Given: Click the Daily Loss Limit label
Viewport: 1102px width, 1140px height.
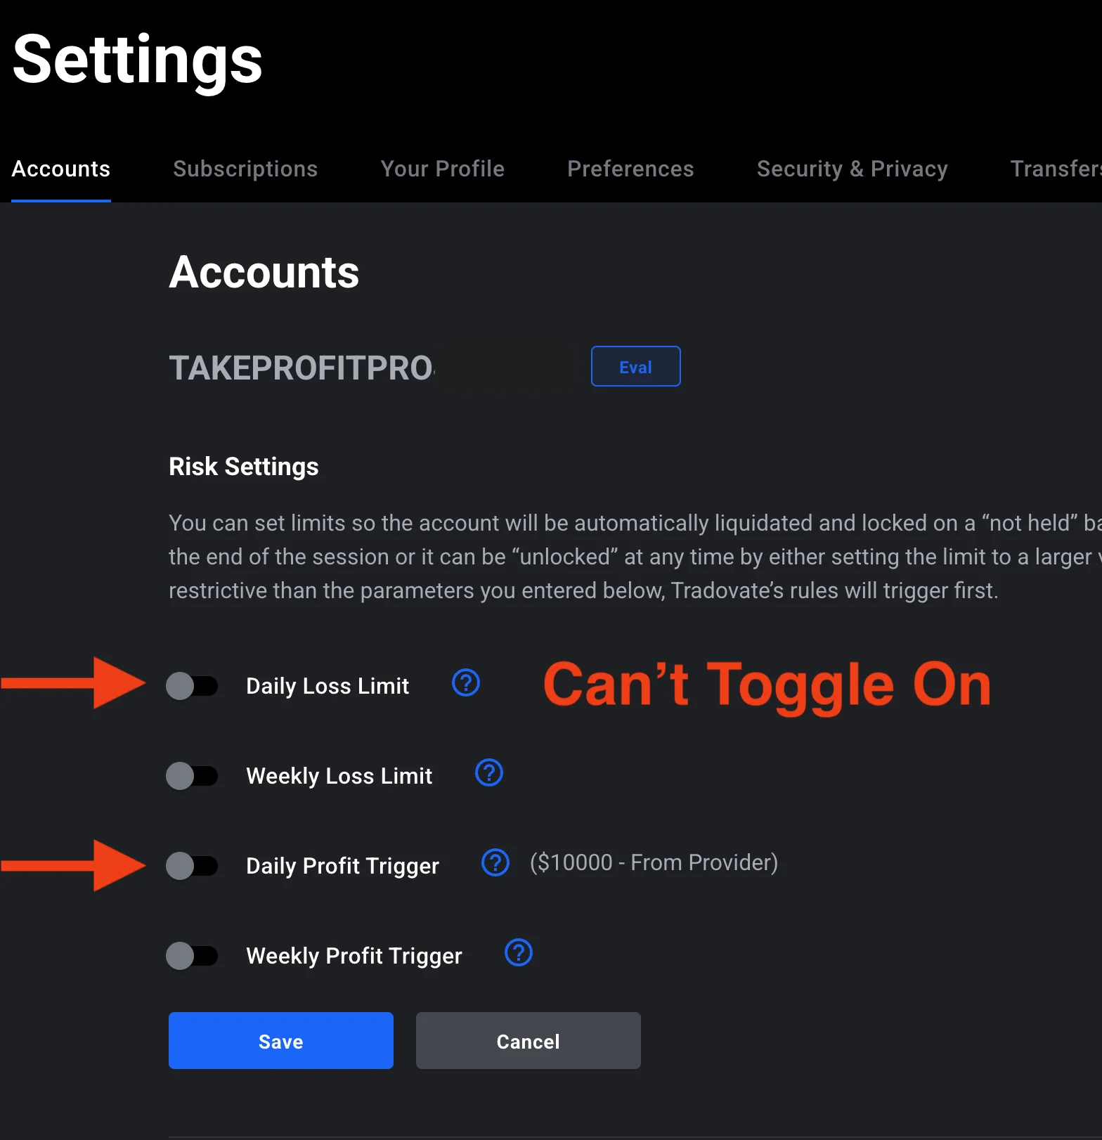Looking at the screenshot, I should click(328, 686).
